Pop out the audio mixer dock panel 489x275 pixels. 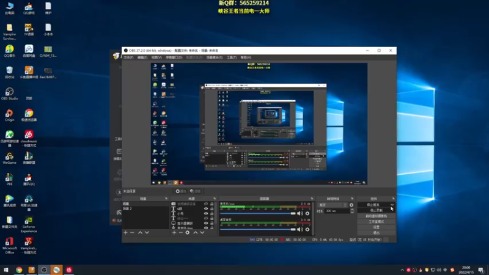tap(312, 199)
